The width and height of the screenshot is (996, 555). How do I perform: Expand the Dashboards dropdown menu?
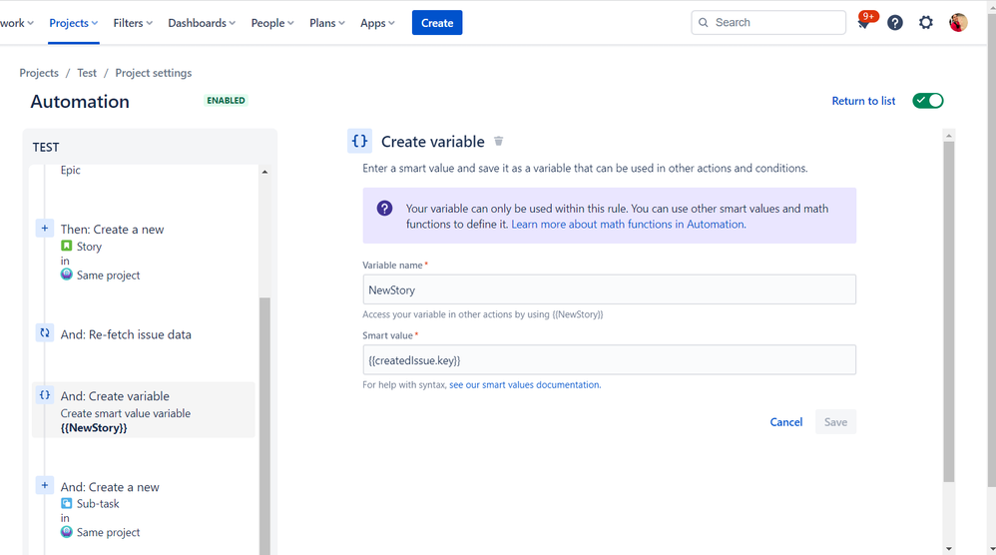tap(202, 23)
